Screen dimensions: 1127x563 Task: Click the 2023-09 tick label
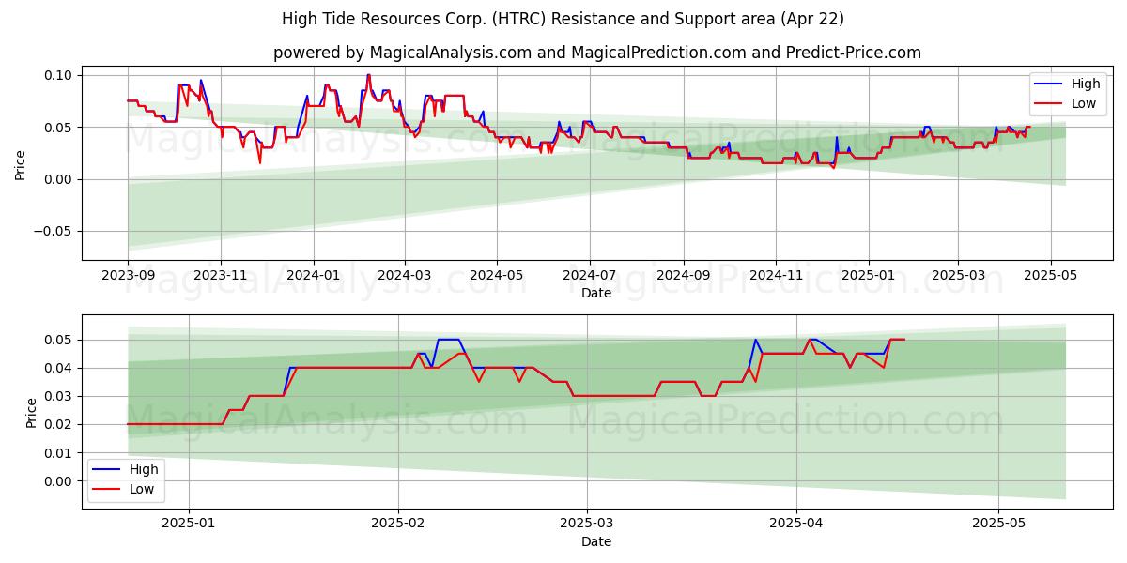point(128,275)
